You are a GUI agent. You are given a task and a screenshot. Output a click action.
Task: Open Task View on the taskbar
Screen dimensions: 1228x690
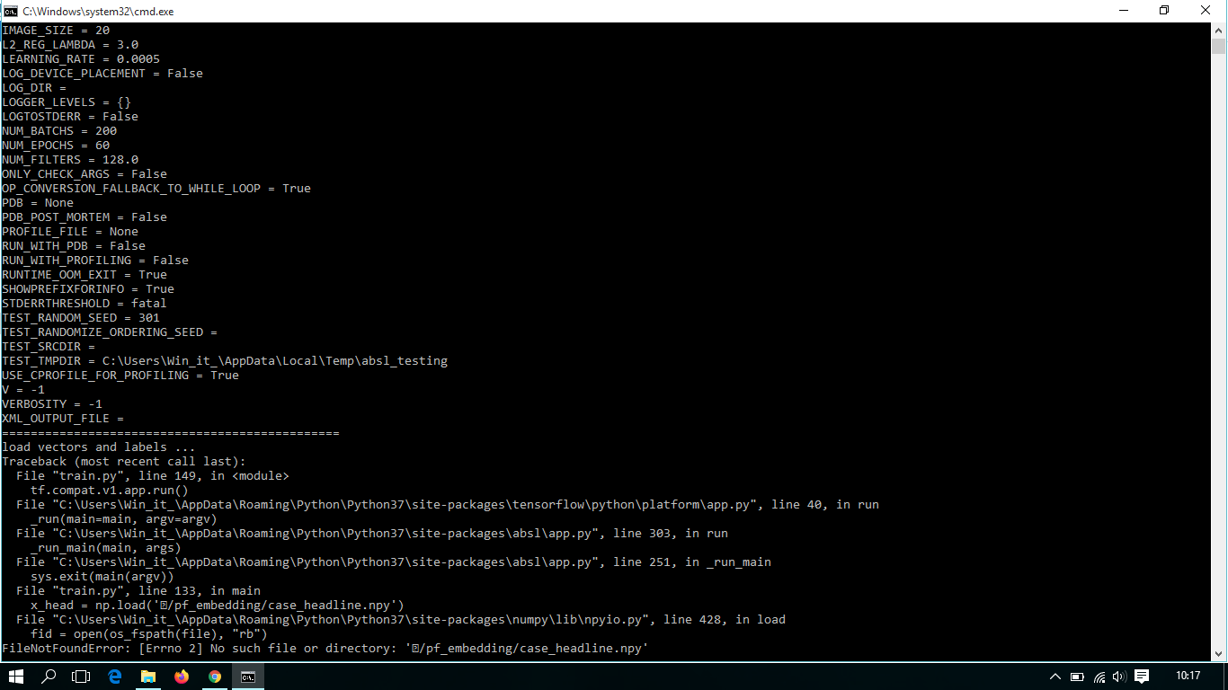click(81, 677)
